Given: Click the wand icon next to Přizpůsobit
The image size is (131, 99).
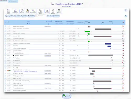Looking at the screenshot, I should [x=51, y=16].
